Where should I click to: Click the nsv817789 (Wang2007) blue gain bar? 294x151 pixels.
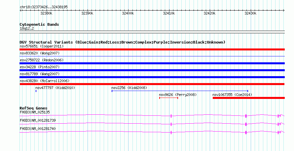[152, 77]
